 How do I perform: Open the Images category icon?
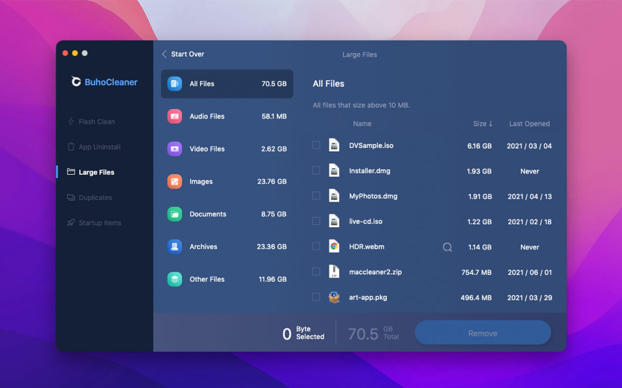(174, 181)
